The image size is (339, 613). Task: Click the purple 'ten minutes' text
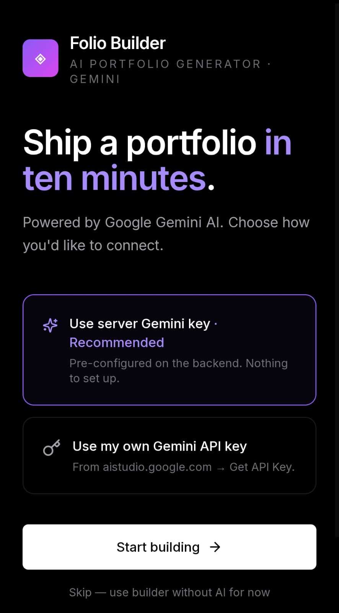click(x=115, y=178)
